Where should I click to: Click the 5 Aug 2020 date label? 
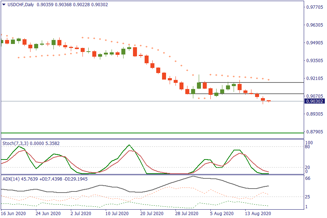coord(222,214)
